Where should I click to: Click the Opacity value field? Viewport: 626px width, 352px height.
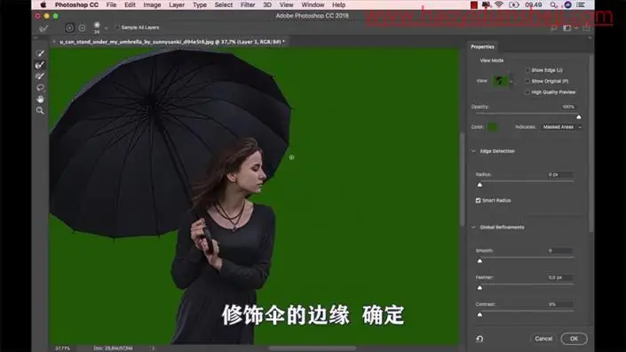coord(568,107)
